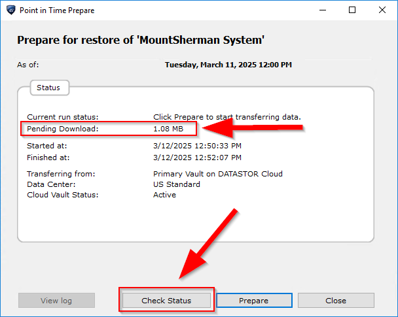Screen dimensions: 398x317
Task: Select the start time "3/12/2025 12:50:33 PM"
Action: (x=197, y=146)
